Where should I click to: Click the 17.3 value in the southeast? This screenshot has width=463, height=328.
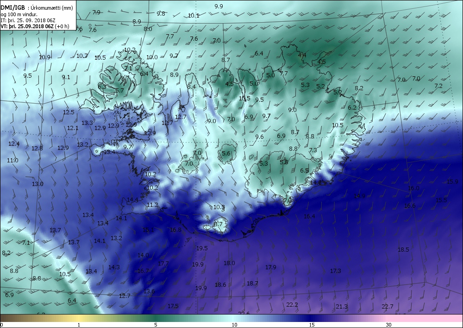(x=335, y=271)
